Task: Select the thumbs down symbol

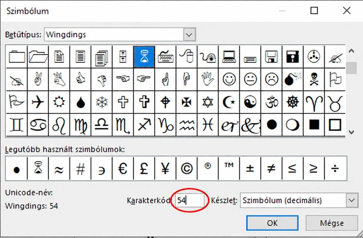Action: tap(102, 79)
